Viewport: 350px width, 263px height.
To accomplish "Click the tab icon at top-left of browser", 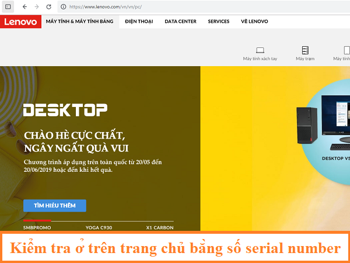I will (x=8, y=6).
